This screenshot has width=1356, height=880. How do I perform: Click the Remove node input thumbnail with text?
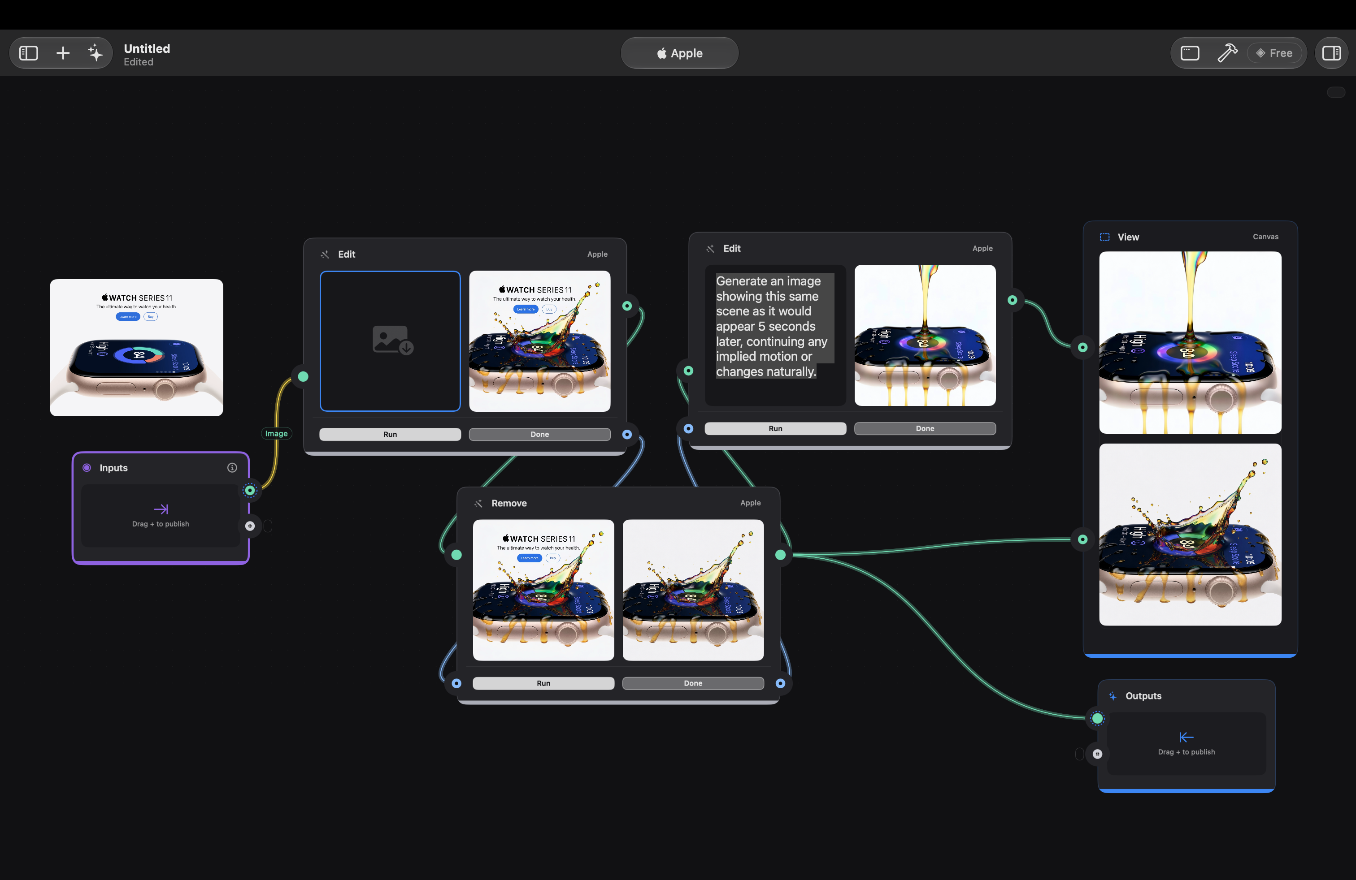[x=543, y=590]
